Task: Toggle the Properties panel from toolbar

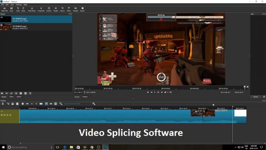Action: coord(41,9)
